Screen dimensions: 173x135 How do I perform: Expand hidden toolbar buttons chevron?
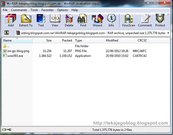pyautogui.click(x=168, y=14)
